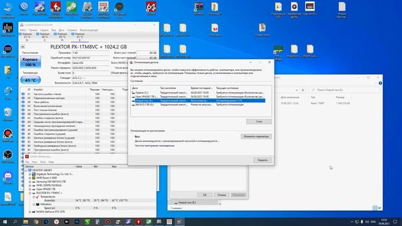Expand the NVIDIA GeForce GTX 1070 node
Viewport: 402px width, 226px height.
[30, 212]
